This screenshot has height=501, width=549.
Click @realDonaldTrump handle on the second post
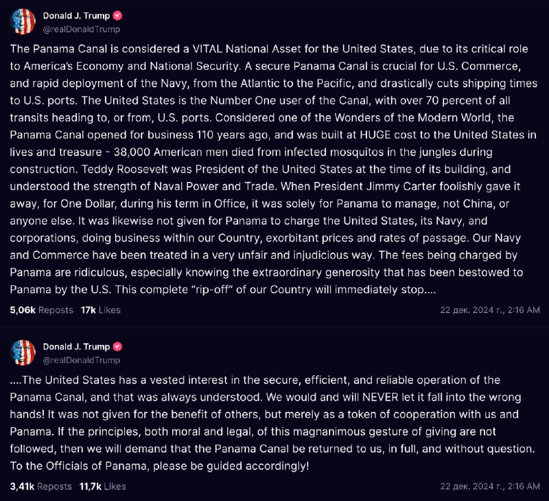pos(81,360)
